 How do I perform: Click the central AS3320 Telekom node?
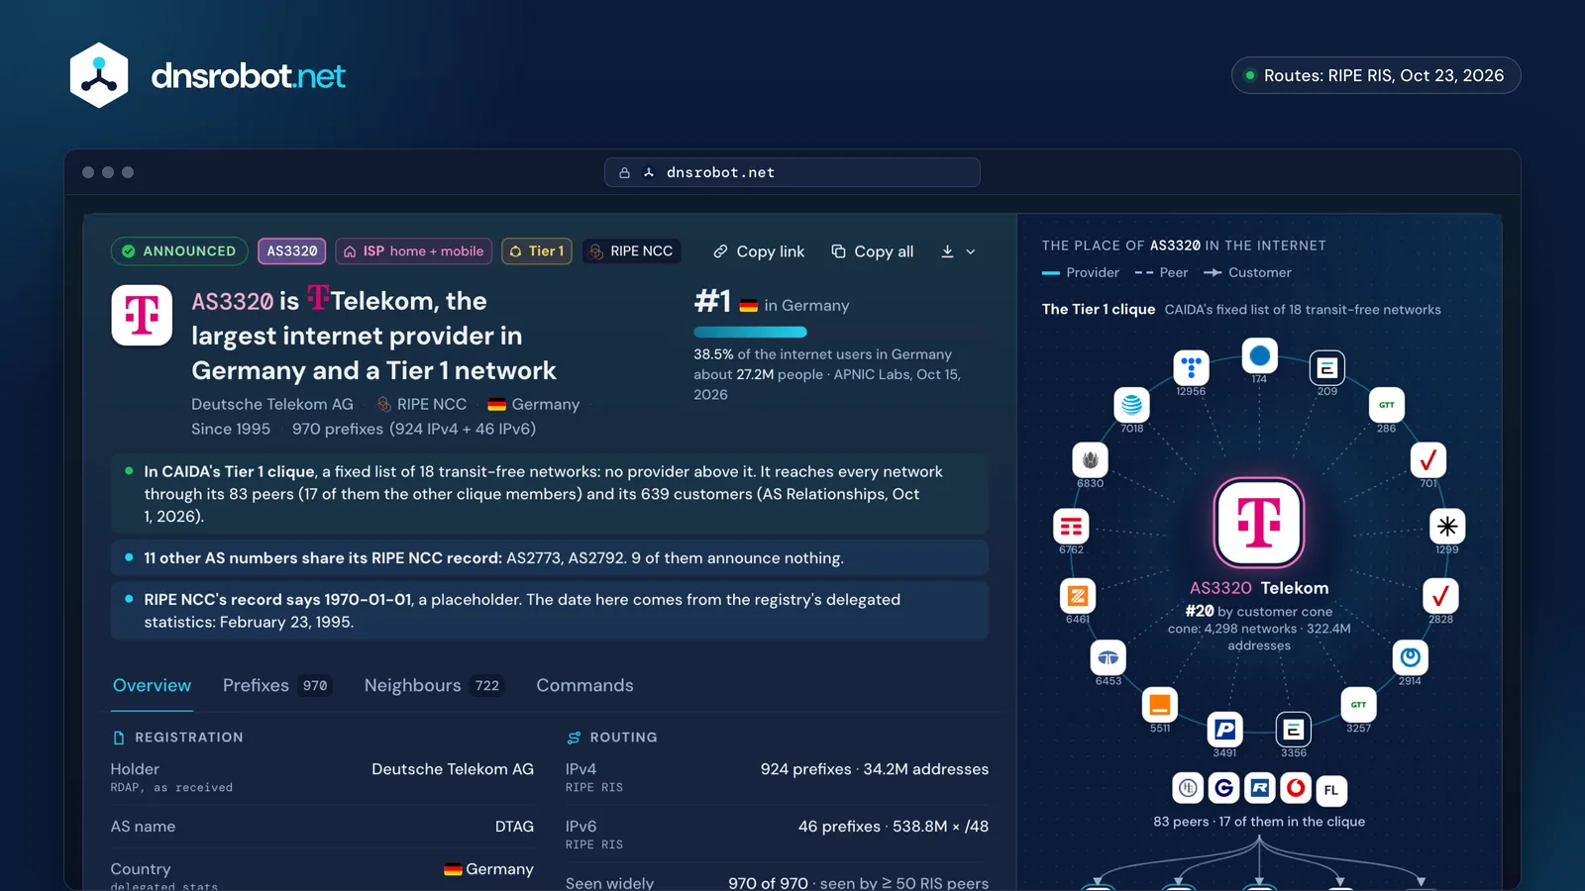point(1259,522)
